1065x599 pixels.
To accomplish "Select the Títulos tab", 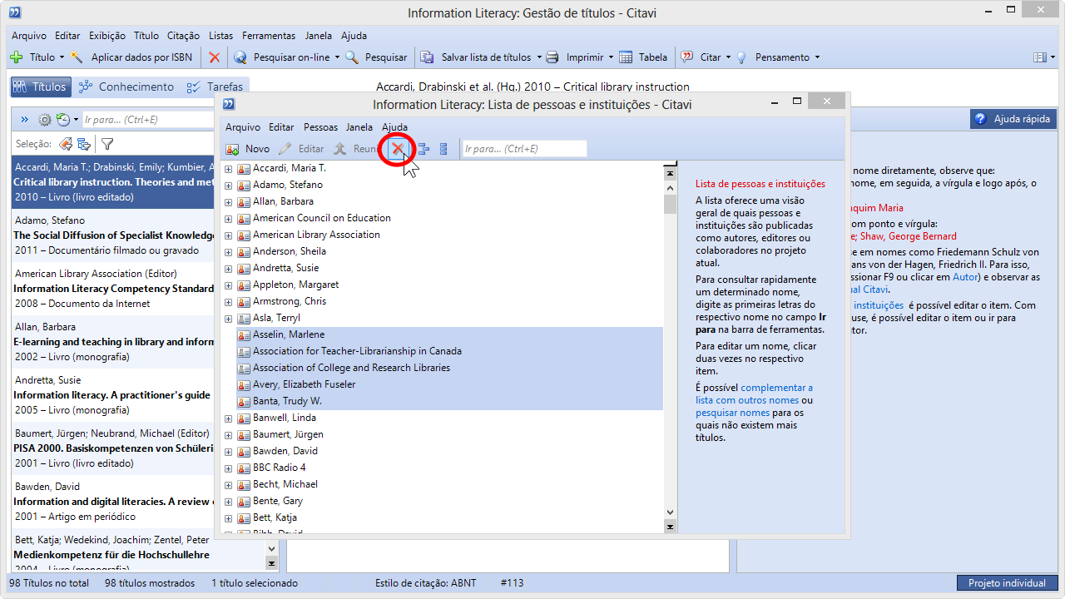I will point(40,87).
